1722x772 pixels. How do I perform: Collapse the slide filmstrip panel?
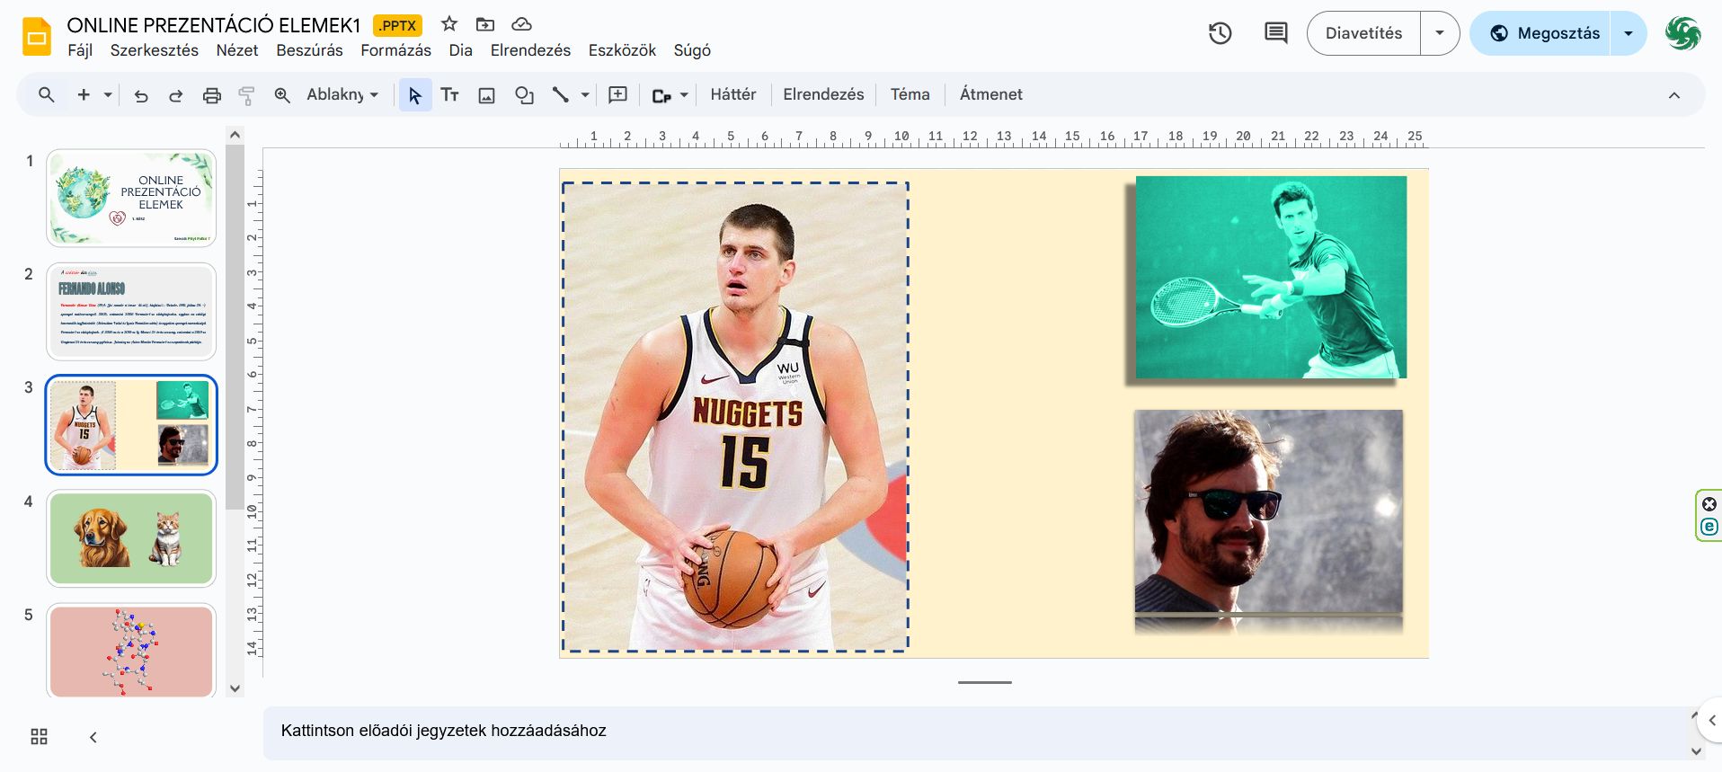tap(93, 737)
